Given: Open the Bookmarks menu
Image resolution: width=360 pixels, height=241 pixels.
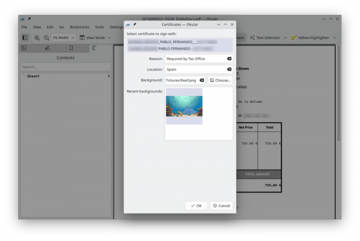Looking at the screenshot, I should pyautogui.click(x=79, y=27).
